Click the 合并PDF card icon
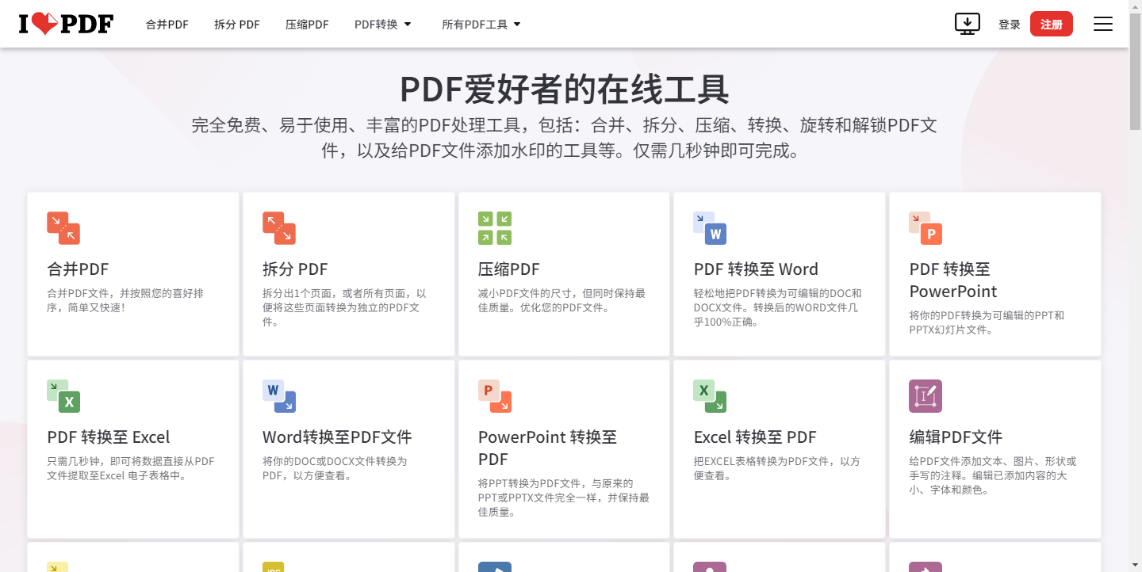This screenshot has height=572, width=1142. tap(63, 228)
